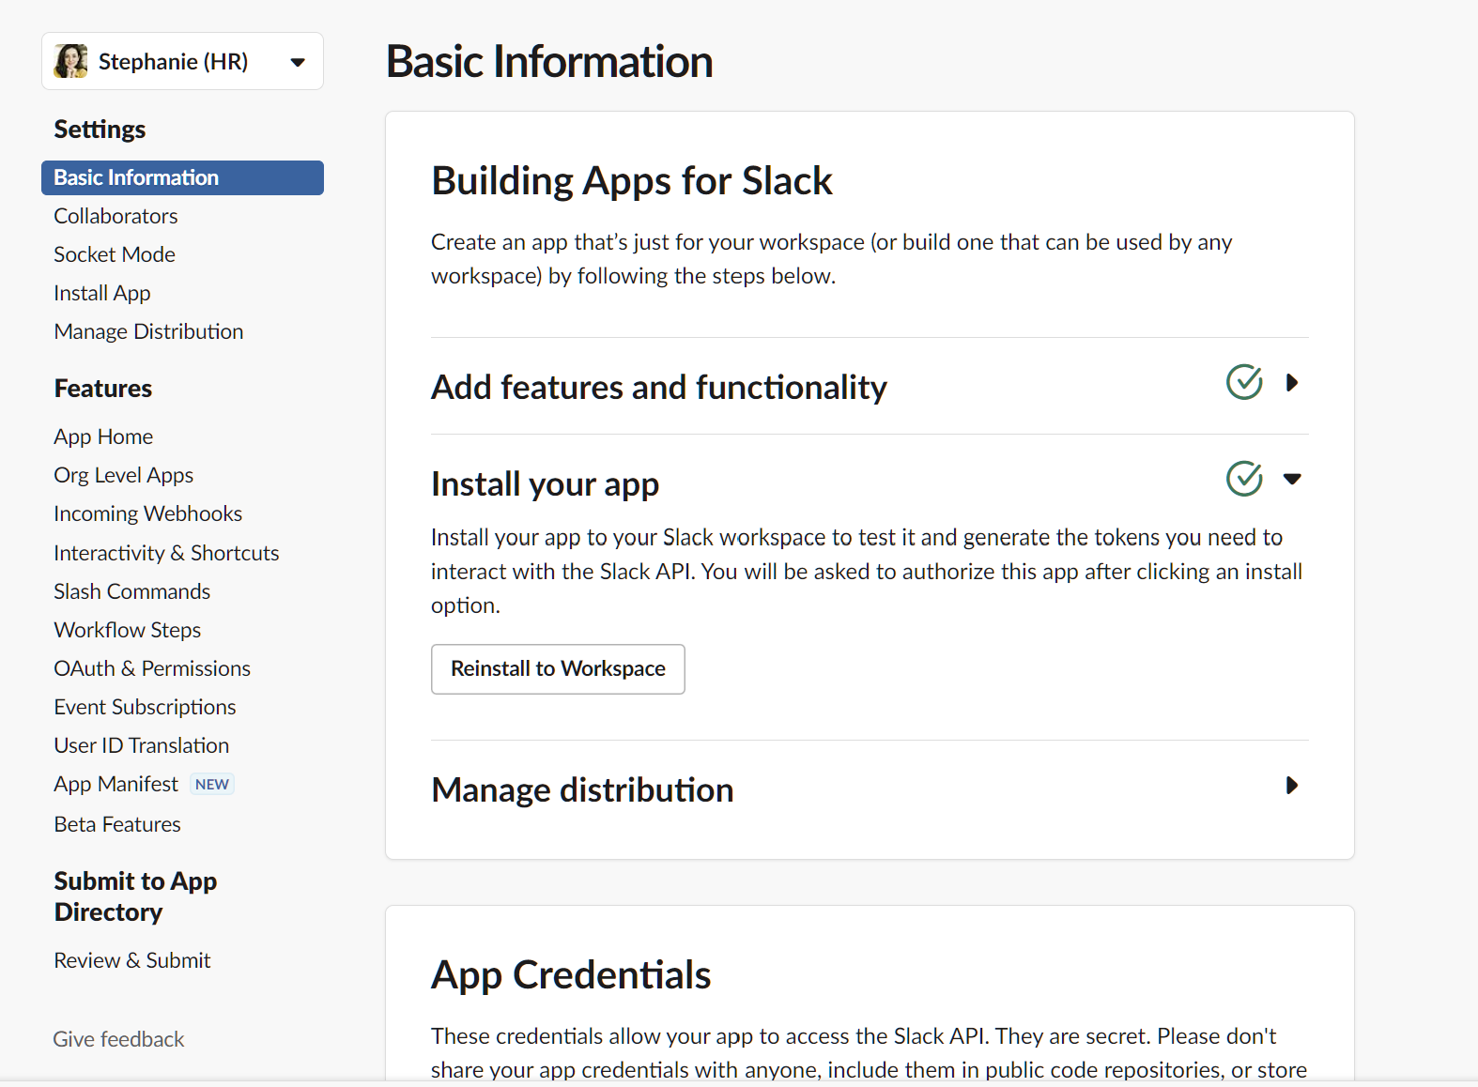Click the Building Apps for Slack heading
Image resolution: width=1478 pixels, height=1087 pixels.
[632, 181]
